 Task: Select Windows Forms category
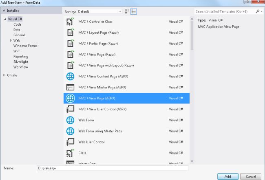click(25, 46)
